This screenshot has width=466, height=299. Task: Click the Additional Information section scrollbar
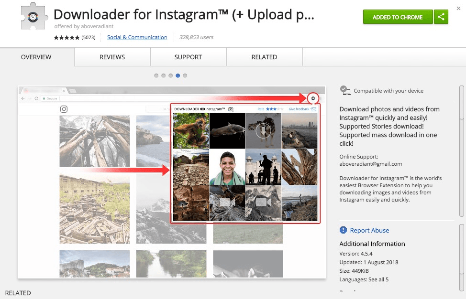[x=462, y=257]
